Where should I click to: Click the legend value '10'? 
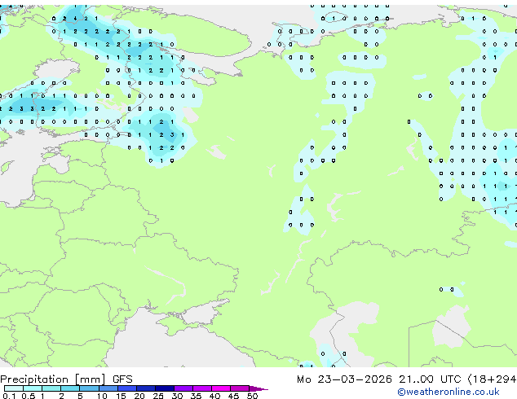point(102,396)
